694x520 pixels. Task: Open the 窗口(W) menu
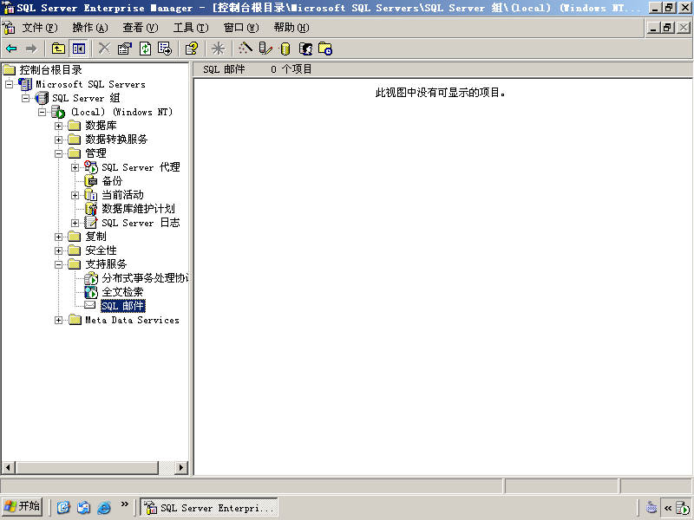[241, 28]
